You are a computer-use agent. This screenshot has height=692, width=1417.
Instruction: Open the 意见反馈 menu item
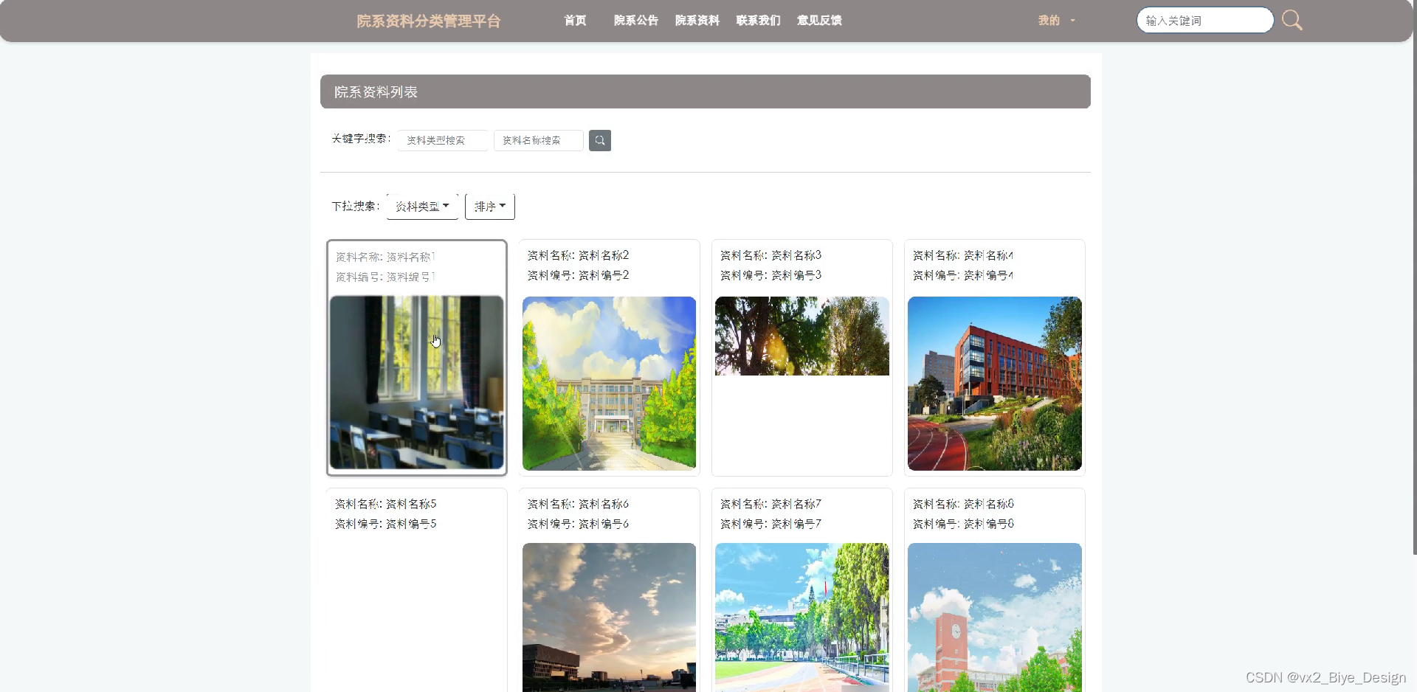(x=819, y=21)
